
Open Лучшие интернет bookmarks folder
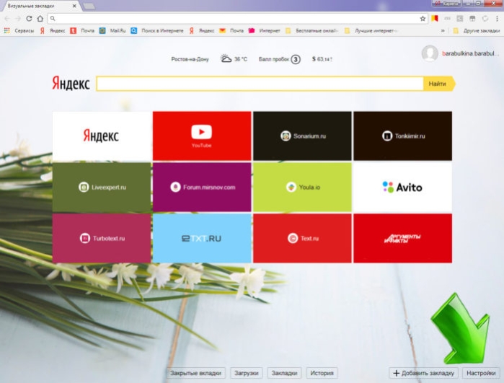point(371,30)
